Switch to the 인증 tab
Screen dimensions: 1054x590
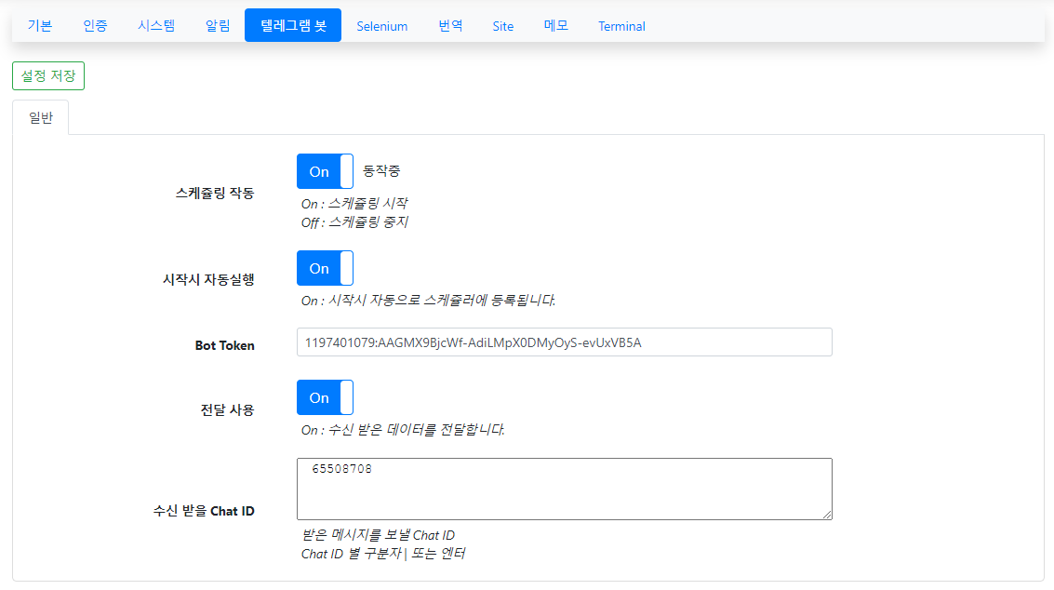pyautogui.click(x=95, y=26)
